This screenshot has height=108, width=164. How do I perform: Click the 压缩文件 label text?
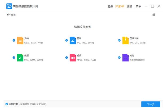pos(134,38)
